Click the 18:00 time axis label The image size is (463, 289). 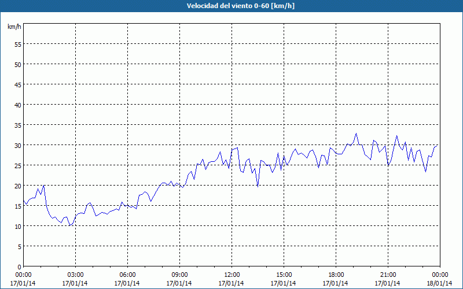click(336, 275)
